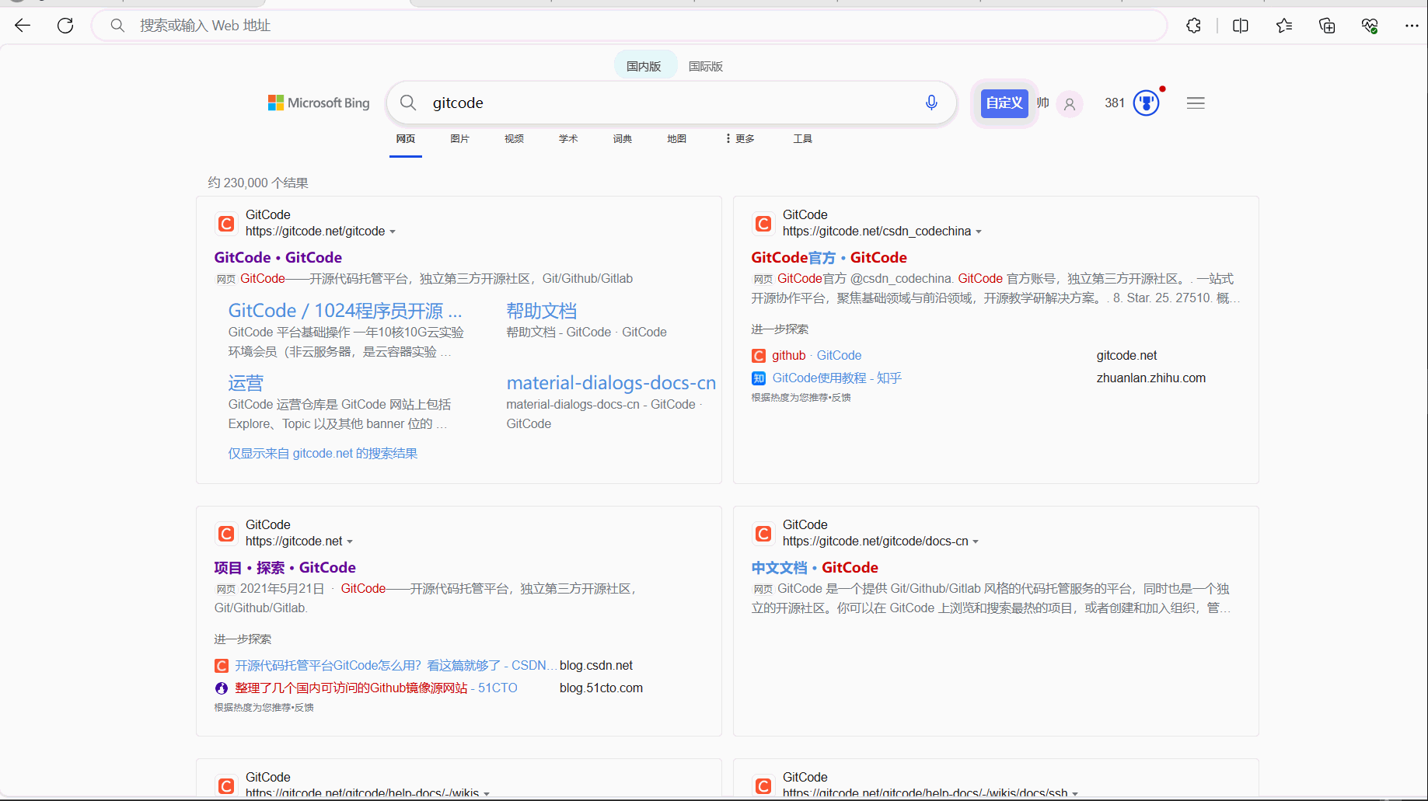This screenshot has width=1428, height=801.
Task: Click the Rewards points count 381
Action: 1115,103
